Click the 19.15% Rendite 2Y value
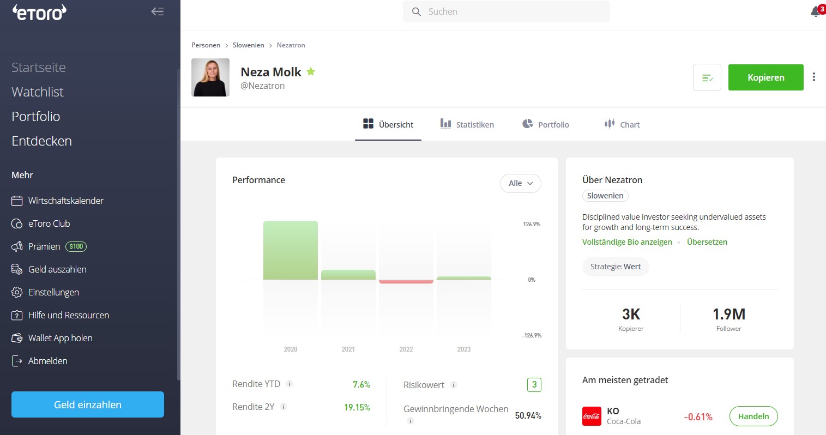Image resolution: width=826 pixels, height=435 pixels. [x=357, y=407]
